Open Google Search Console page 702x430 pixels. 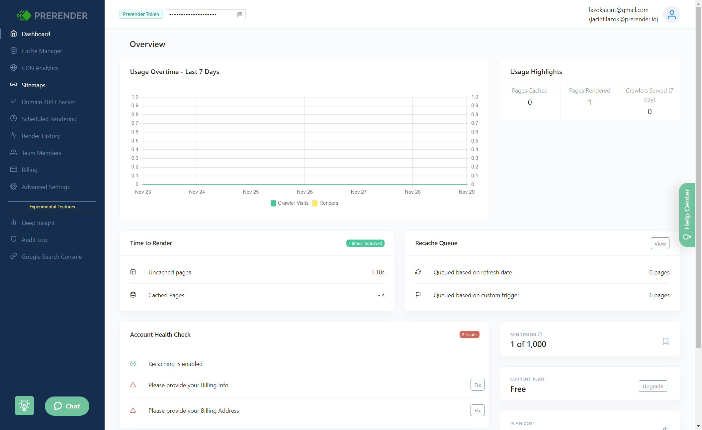click(52, 256)
